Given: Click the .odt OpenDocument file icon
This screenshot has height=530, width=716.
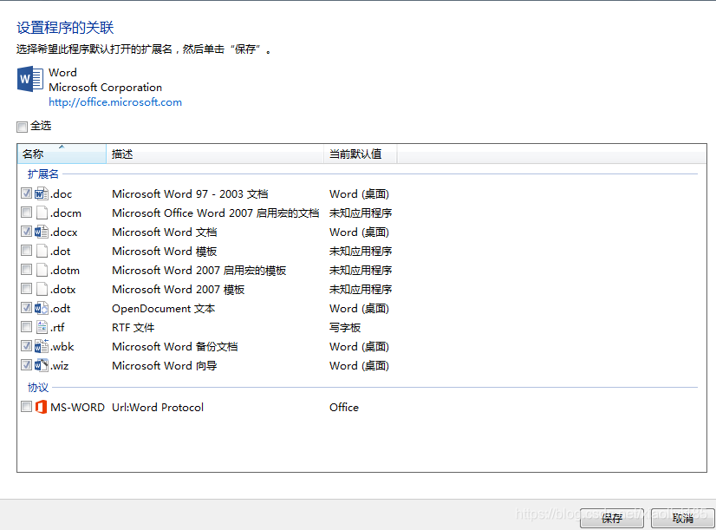Looking at the screenshot, I should (x=41, y=309).
